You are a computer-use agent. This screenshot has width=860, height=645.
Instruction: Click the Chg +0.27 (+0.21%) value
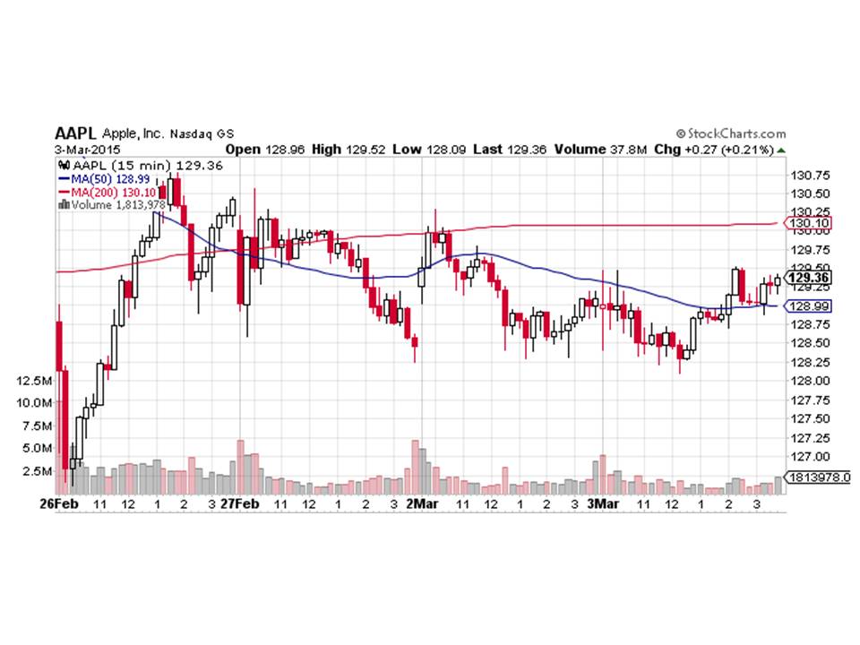714,150
